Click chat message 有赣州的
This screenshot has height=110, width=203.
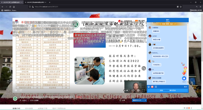coord(156,31)
